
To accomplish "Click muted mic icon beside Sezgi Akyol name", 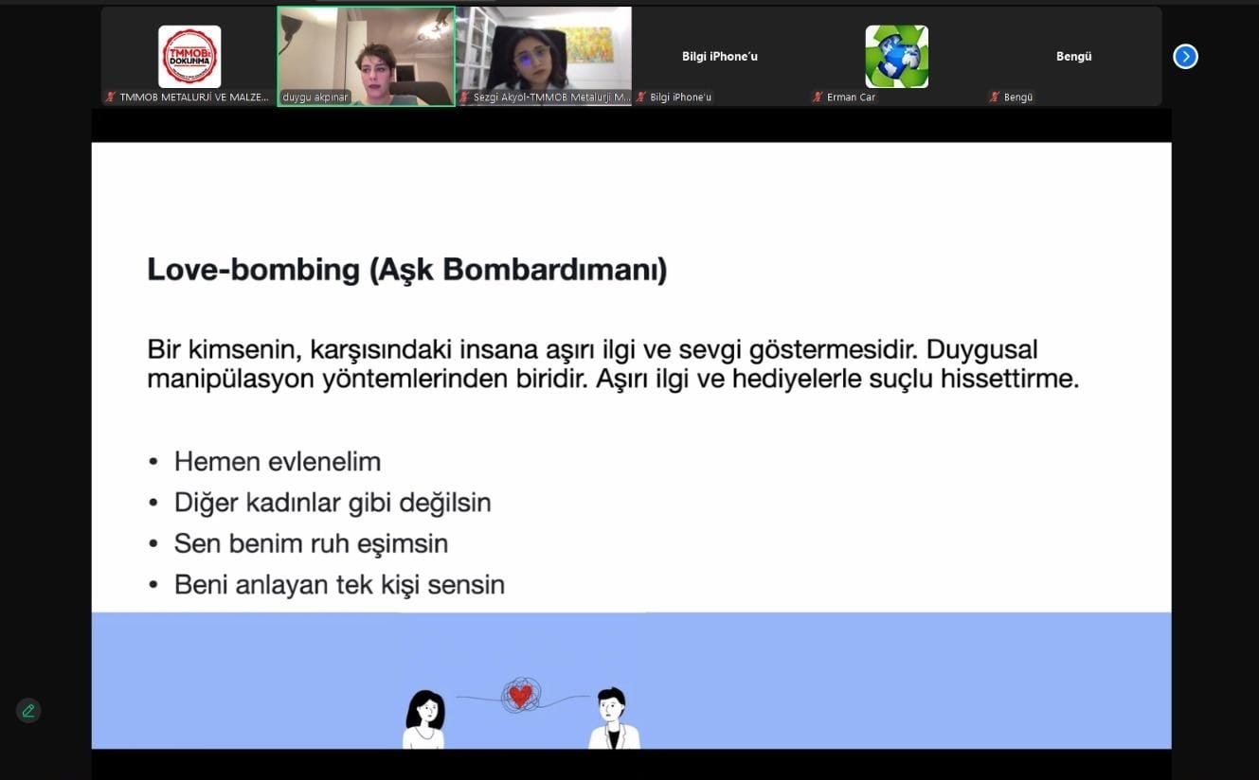I will 464,97.
